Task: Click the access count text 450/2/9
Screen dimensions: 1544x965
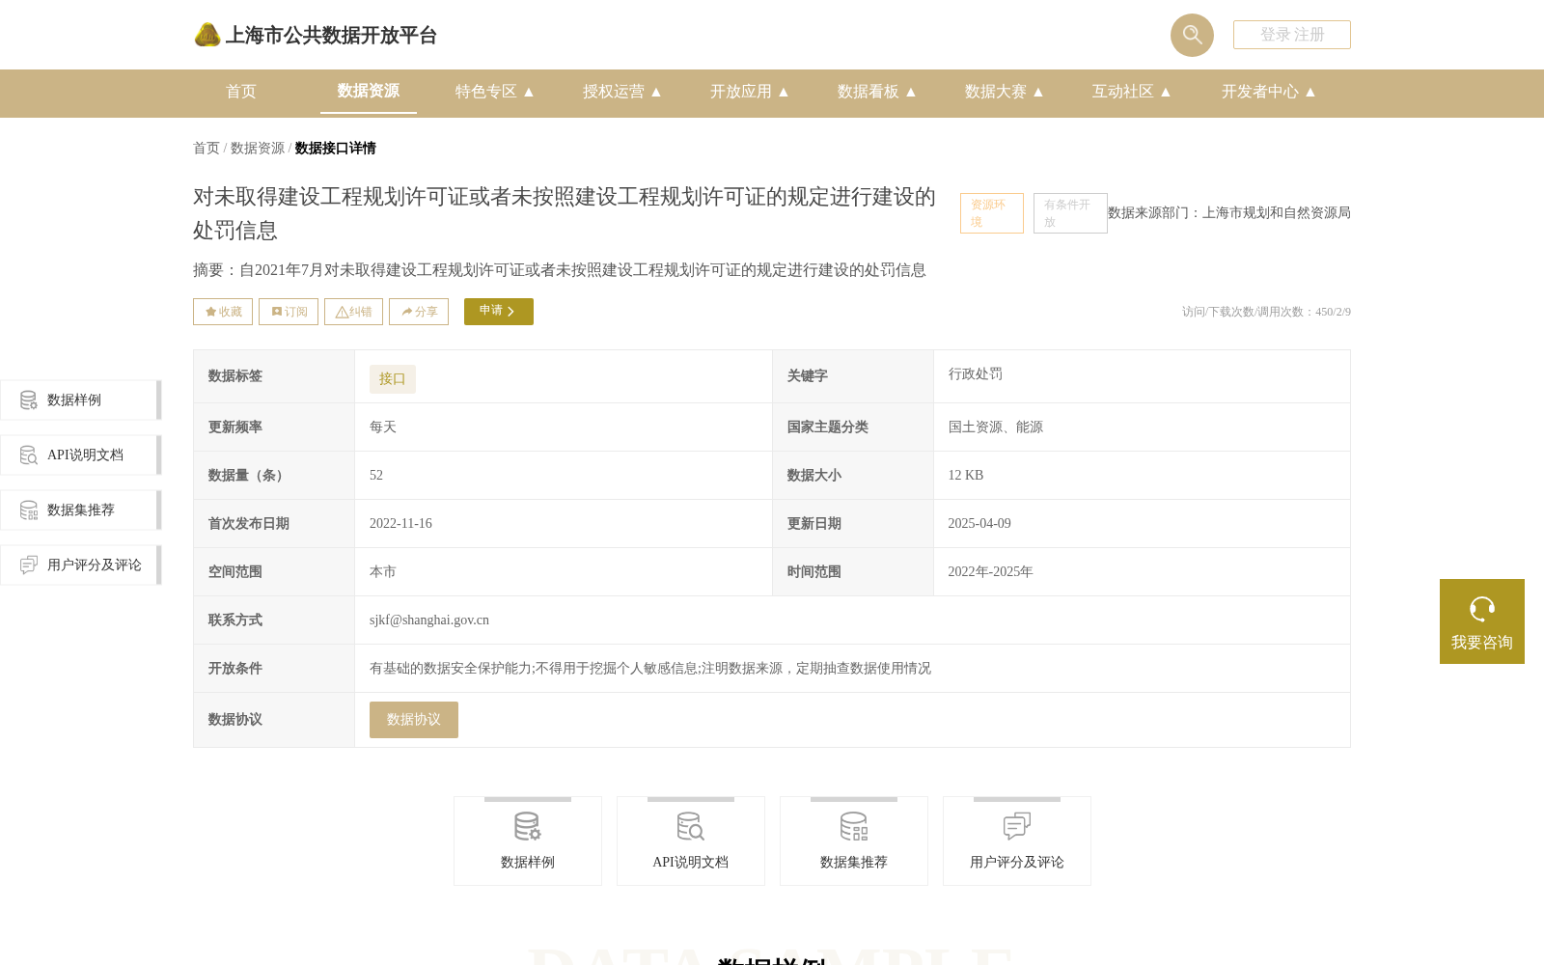Action: click(1333, 312)
